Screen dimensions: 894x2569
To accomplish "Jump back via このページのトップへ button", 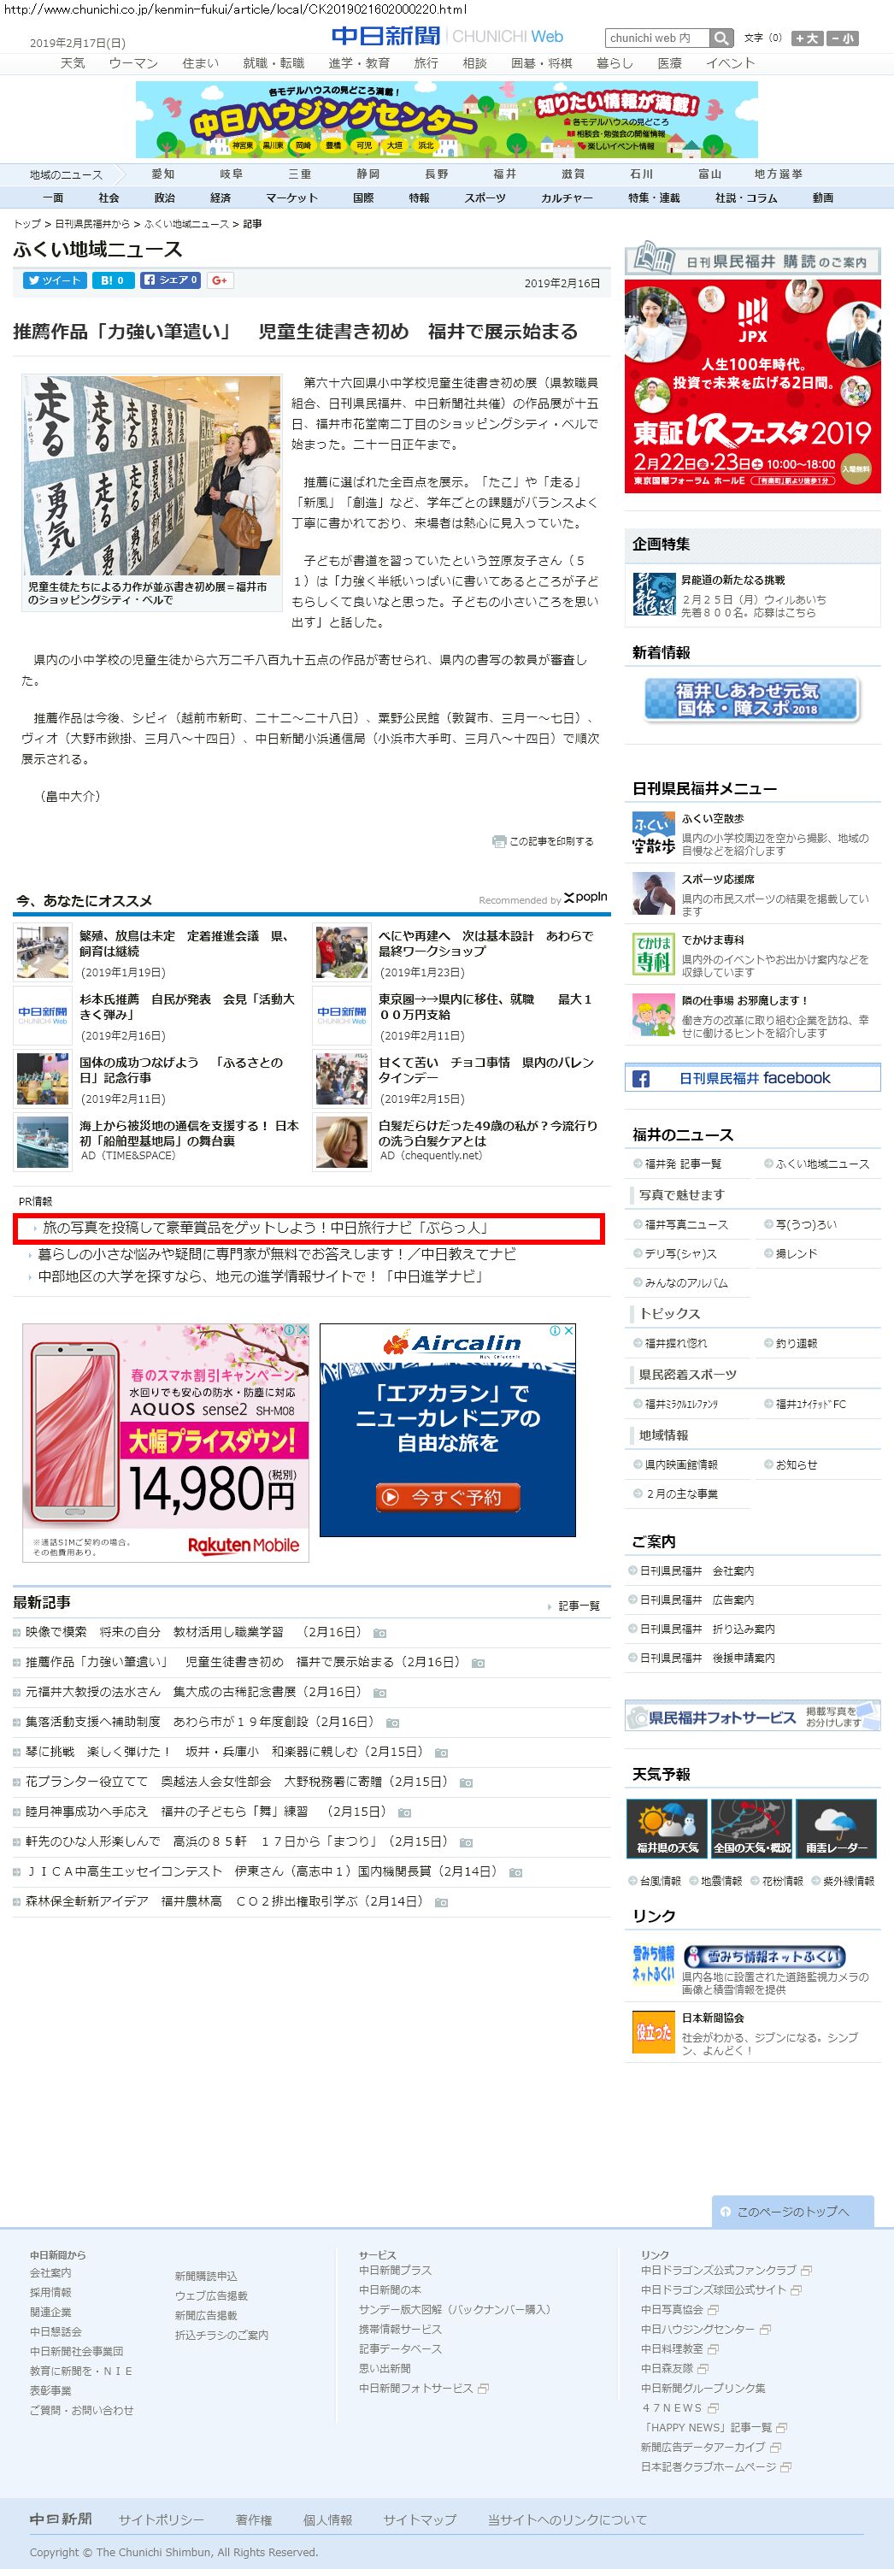I will click(792, 2211).
